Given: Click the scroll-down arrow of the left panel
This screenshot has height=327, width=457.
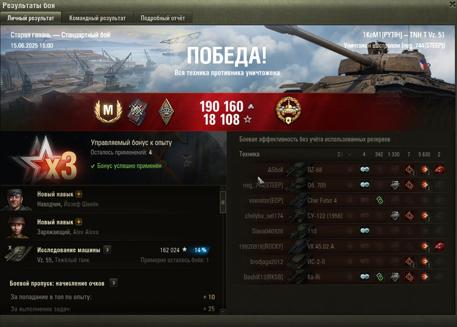Looking at the screenshot, I should (223, 311).
